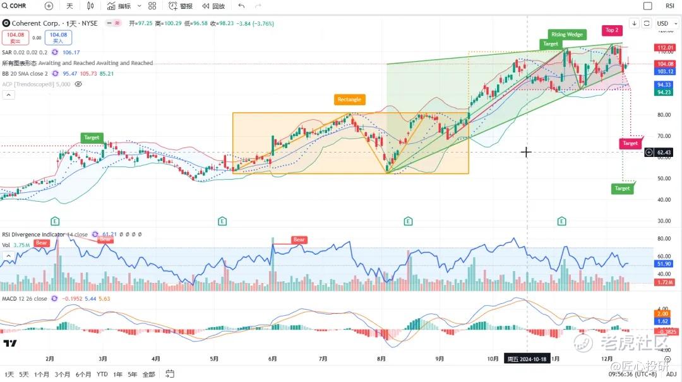This screenshot has width=682, height=382.
Task: Click the 51.90 RSI value label
Action: tap(664, 263)
